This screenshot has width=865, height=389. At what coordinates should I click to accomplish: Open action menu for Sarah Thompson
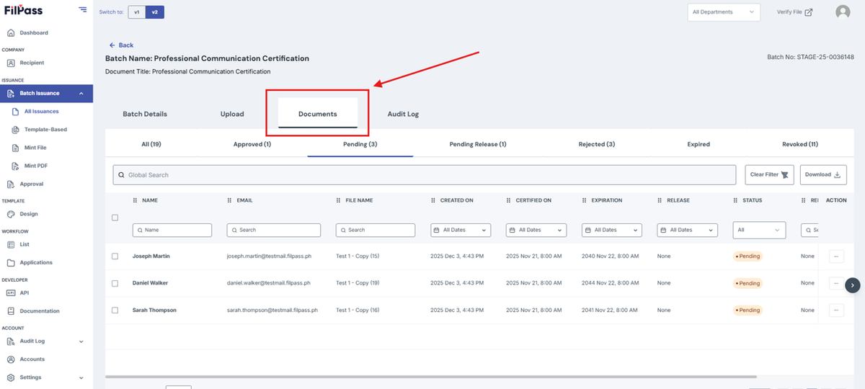point(836,310)
